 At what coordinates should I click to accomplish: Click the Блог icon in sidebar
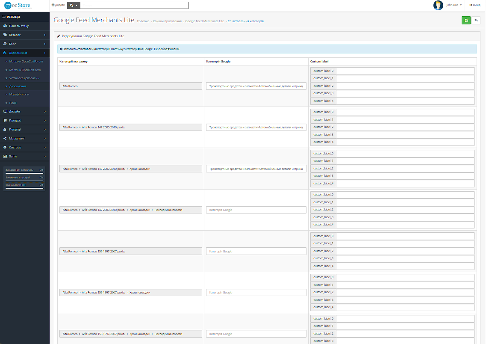tap(5, 44)
